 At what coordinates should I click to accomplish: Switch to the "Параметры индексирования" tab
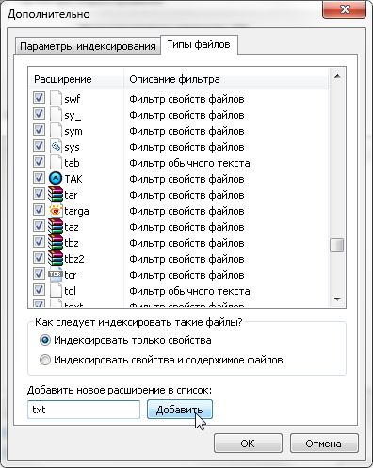[88, 46]
